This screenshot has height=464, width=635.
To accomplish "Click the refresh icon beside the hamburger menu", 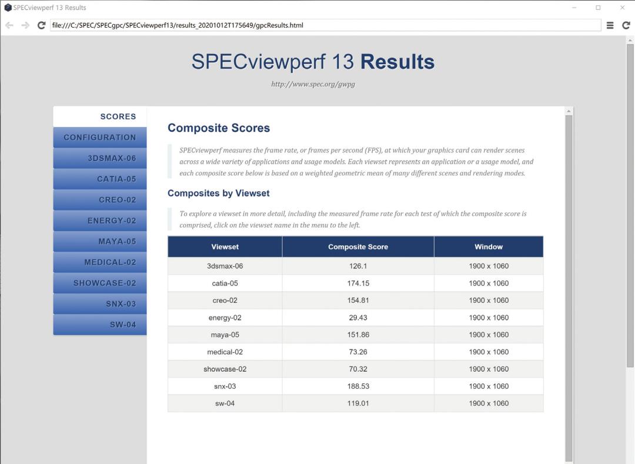I will [626, 25].
